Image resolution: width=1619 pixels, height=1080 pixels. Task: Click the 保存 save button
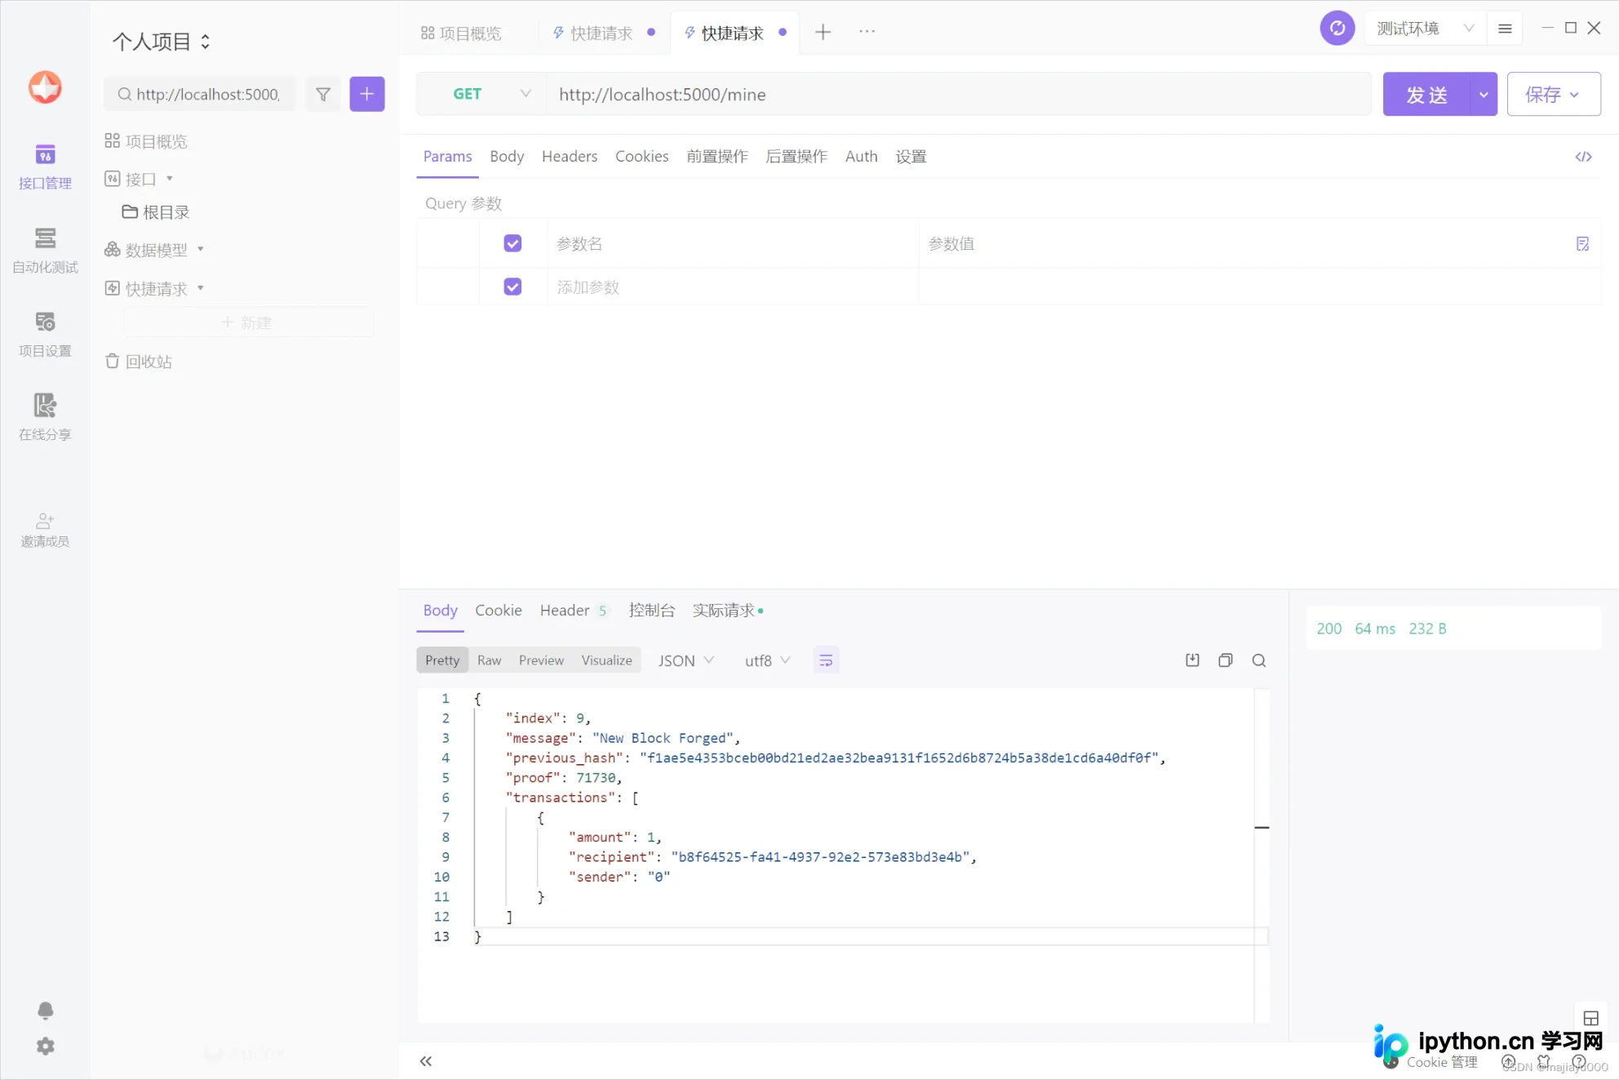(x=1553, y=94)
